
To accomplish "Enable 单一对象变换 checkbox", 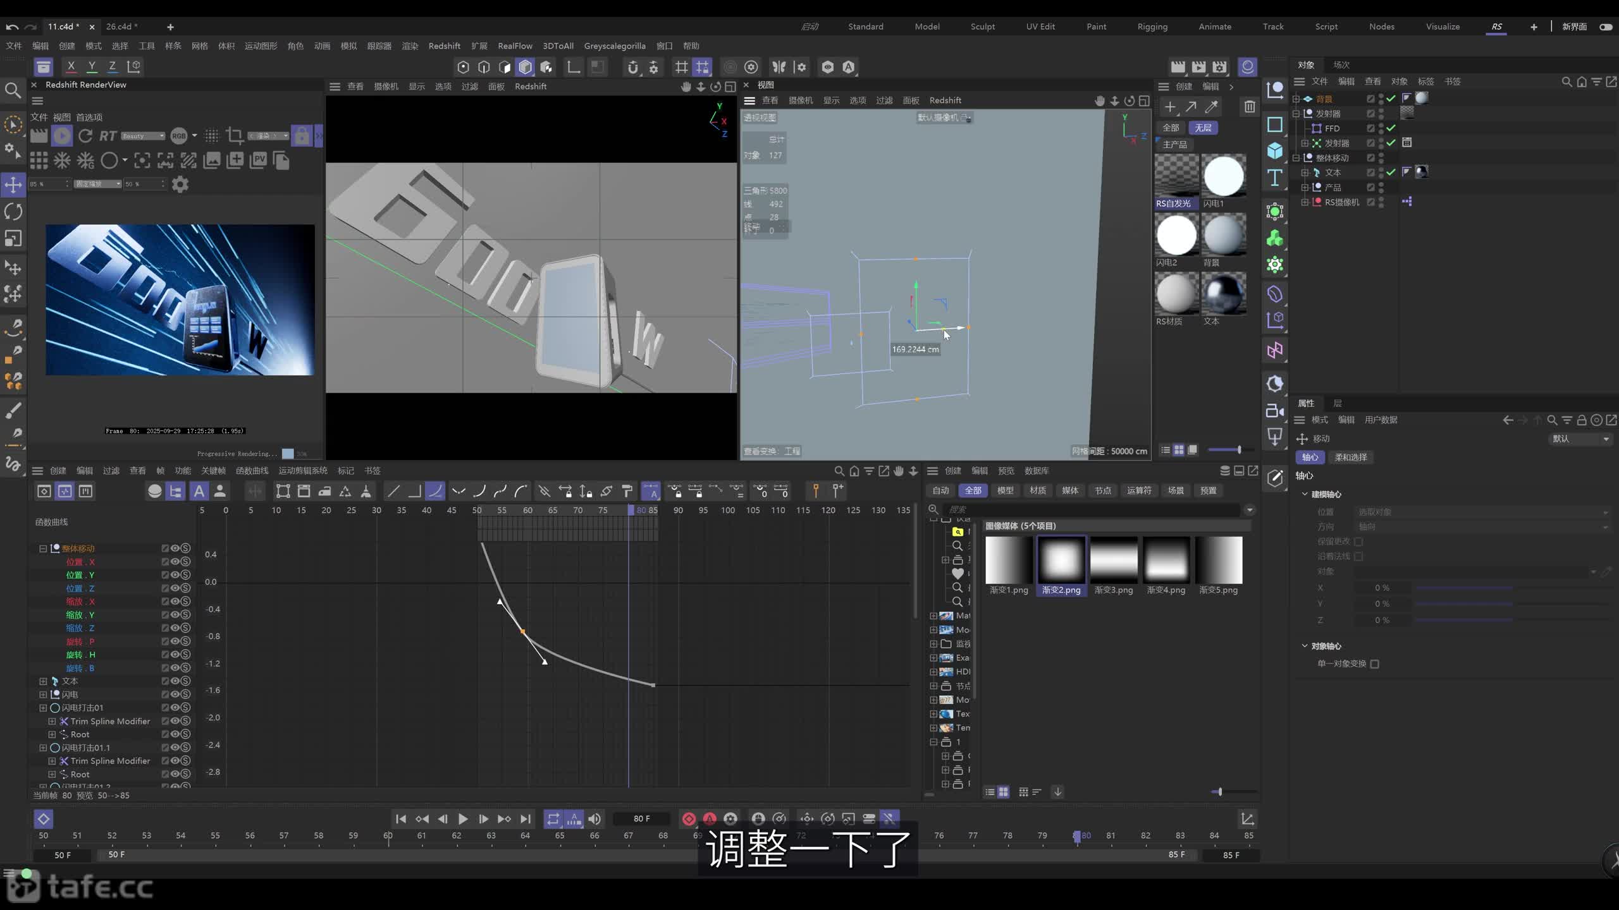I will 1375,664.
